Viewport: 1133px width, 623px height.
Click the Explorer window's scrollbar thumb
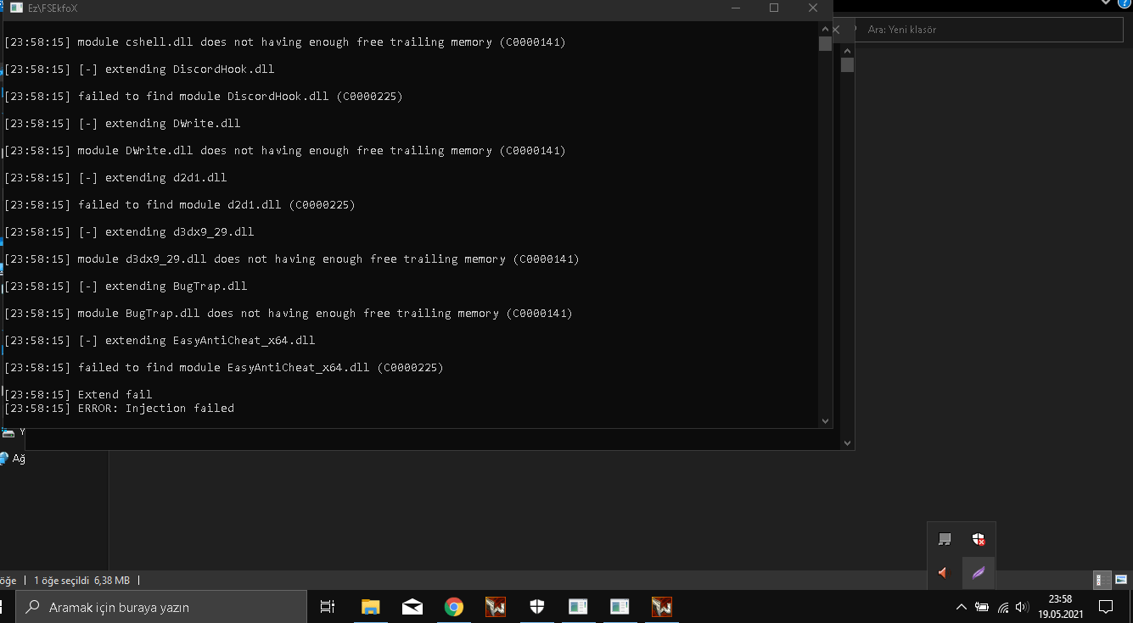click(x=847, y=64)
